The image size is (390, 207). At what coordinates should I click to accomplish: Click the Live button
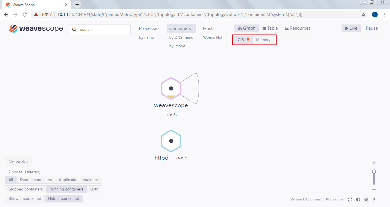pyautogui.click(x=351, y=29)
